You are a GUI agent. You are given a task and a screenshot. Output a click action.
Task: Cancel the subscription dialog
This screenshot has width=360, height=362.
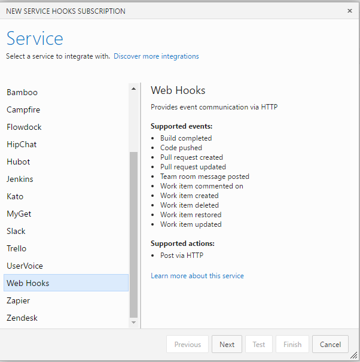pos(330,344)
